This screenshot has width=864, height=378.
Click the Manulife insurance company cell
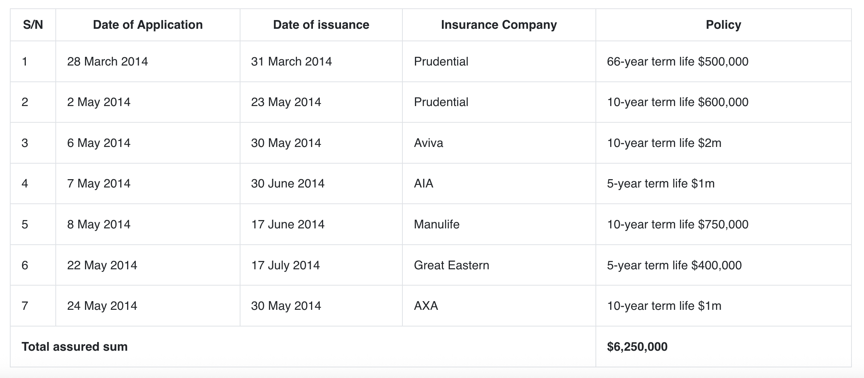(x=437, y=224)
